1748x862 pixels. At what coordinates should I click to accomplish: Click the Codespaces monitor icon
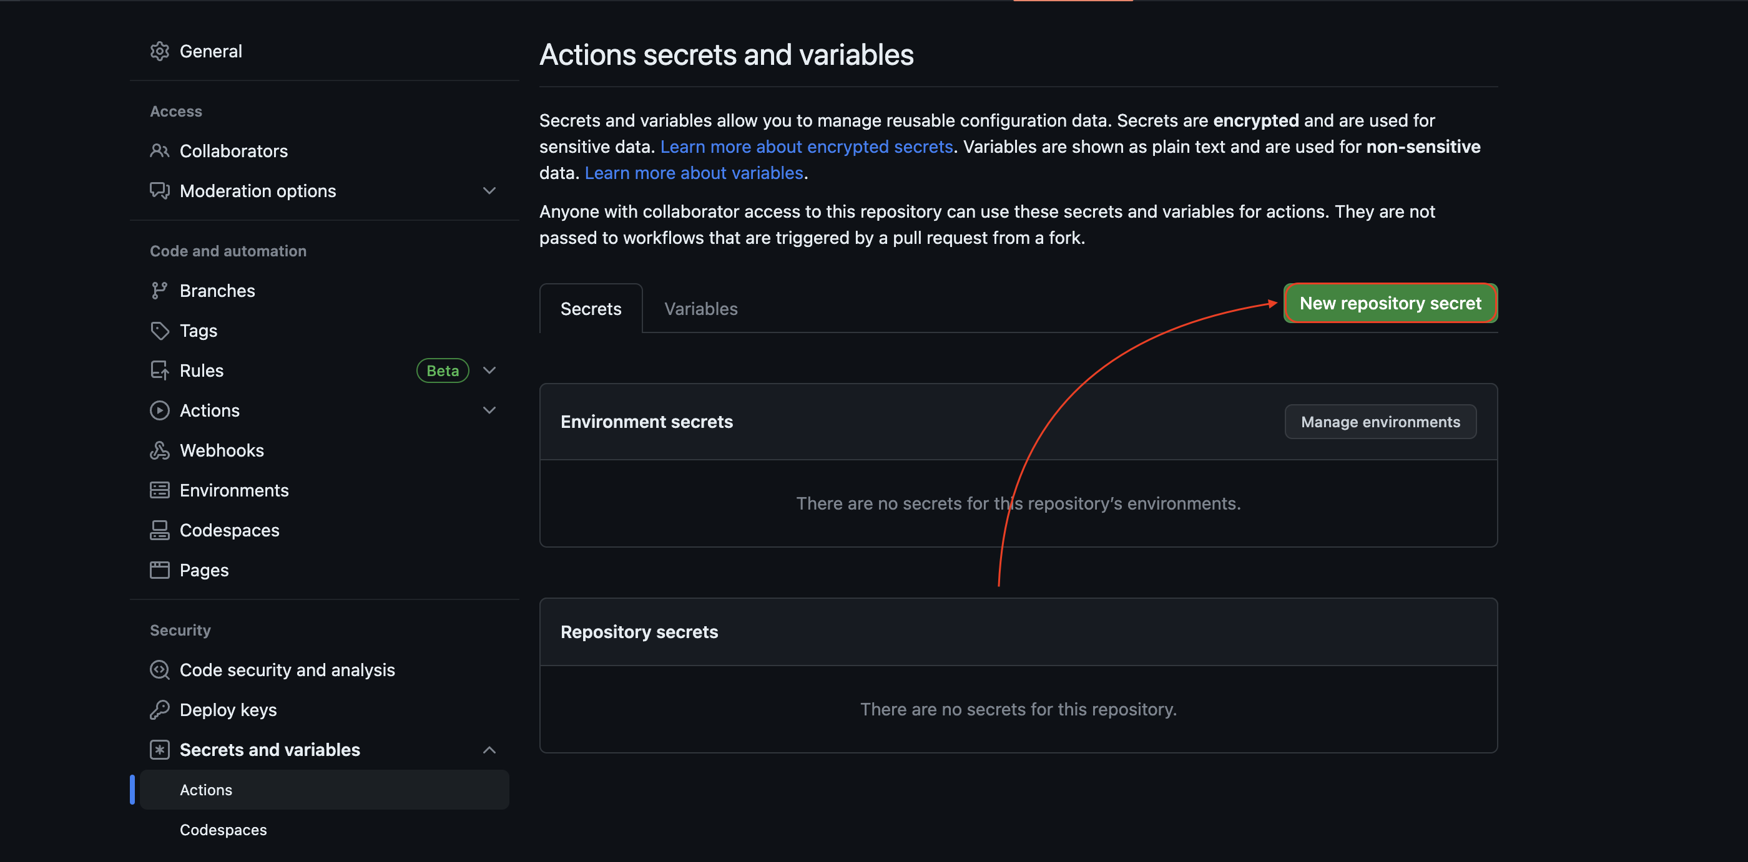[x=159, y=530]
